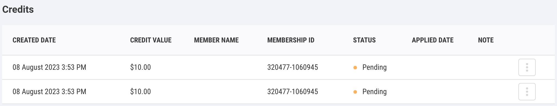Sort by the CREDIT VALUE column header
This screenshot has height=106, width=557.
(151, 40)
